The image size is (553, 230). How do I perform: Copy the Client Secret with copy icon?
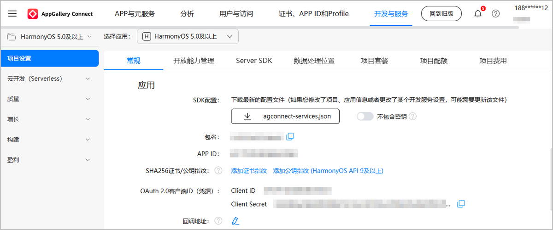tap(461, 204)
